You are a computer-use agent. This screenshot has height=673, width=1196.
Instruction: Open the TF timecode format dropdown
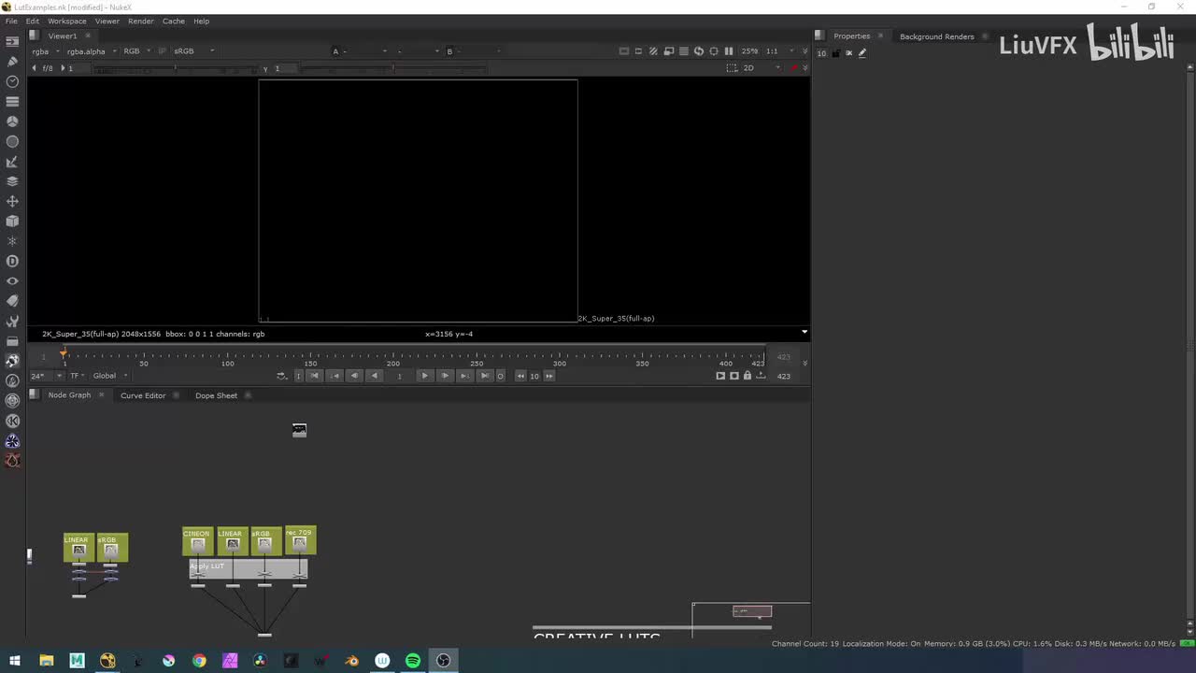[77, 376]
